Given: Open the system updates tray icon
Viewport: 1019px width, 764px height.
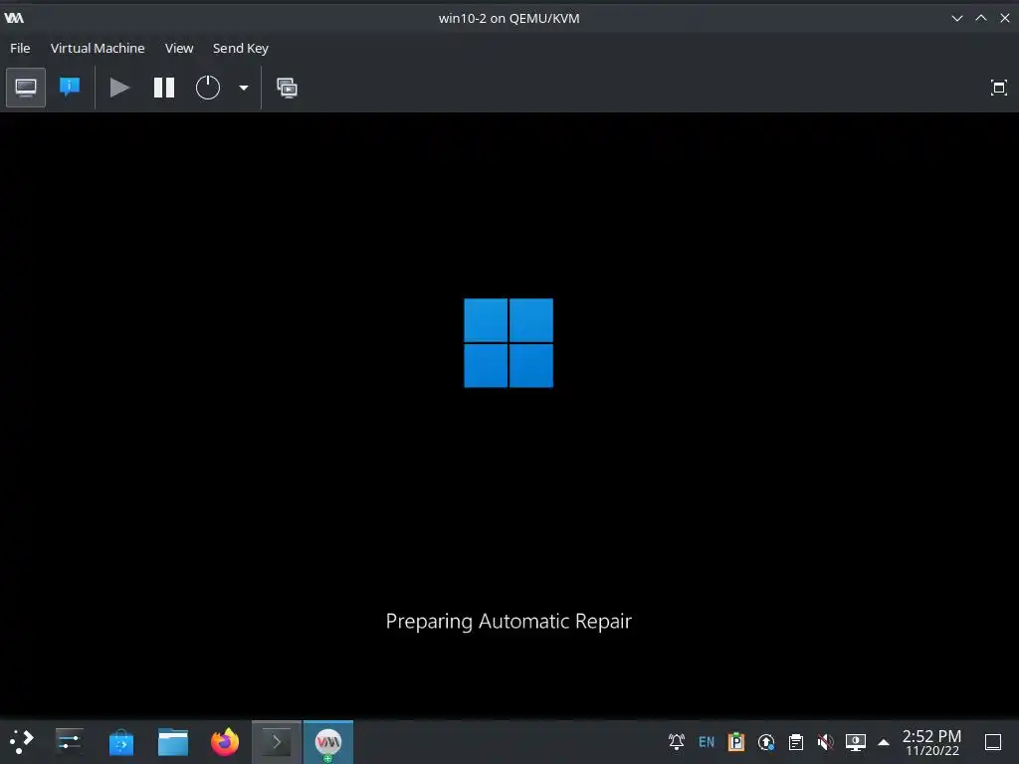Looking at the screenshot, I should (x=766, y=742).
